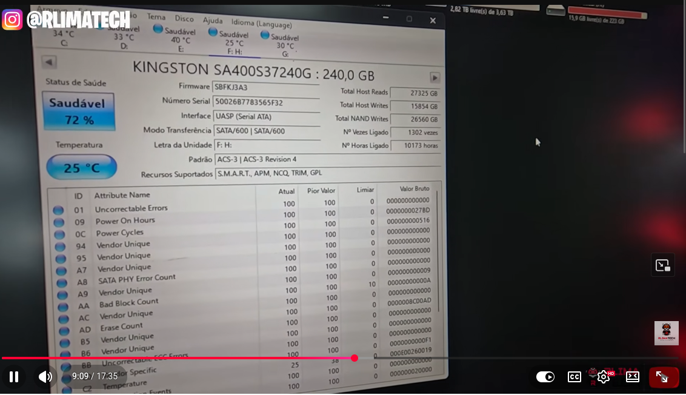Screen dimensions: 686x395
Task: Click status icon of attribute AC Vendor Unique
Action: (64, 319)
